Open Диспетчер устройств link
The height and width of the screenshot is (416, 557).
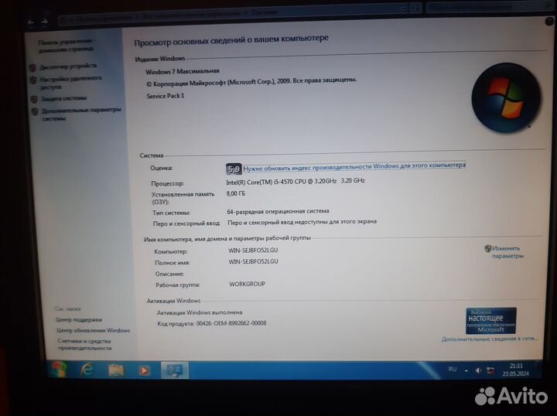pyautogui.click(x=68, y=66)
